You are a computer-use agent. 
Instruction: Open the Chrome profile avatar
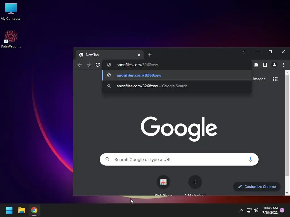[x=274, y=65]
